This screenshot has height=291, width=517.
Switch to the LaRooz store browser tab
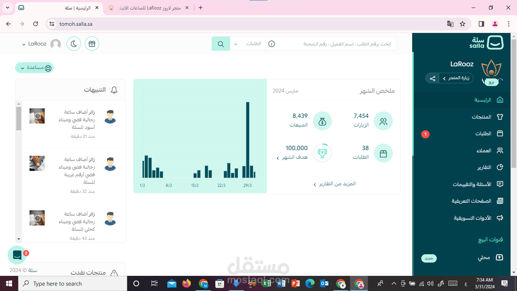[148, 8]
